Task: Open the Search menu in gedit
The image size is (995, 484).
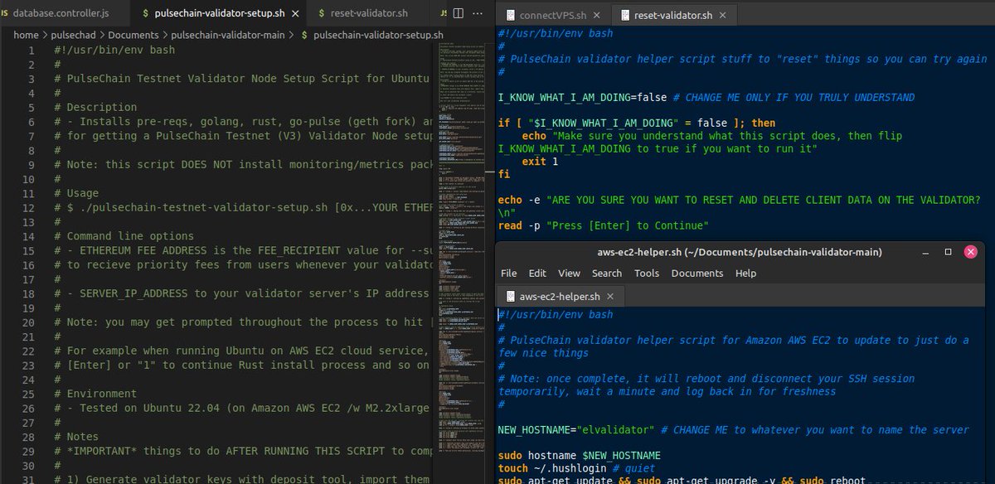Action: click(607, 273)
